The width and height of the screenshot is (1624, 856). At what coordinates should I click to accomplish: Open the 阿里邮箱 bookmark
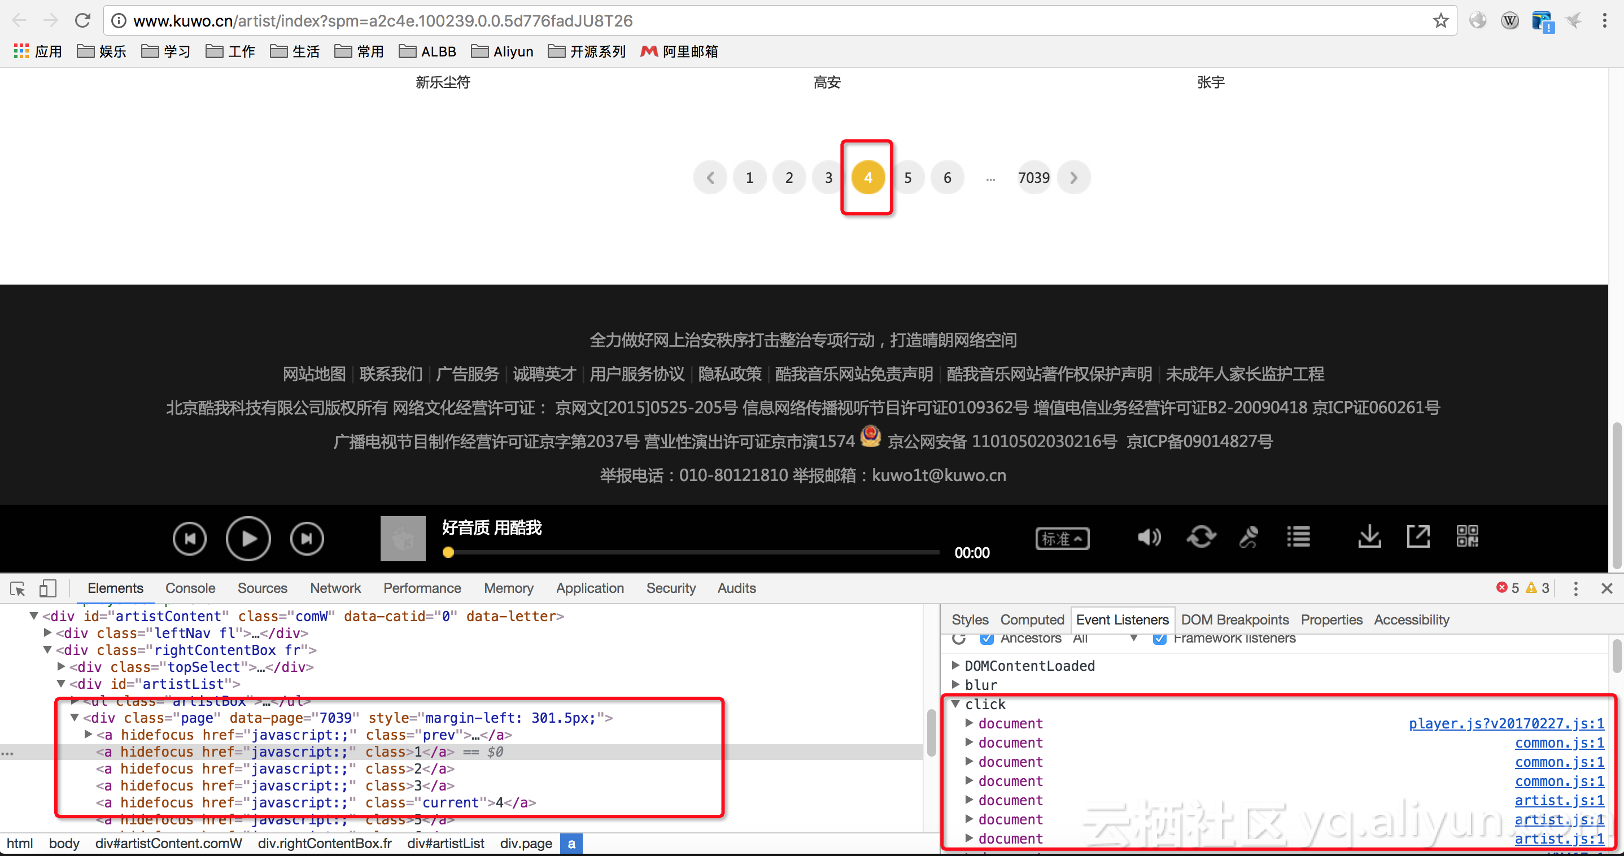679,51
